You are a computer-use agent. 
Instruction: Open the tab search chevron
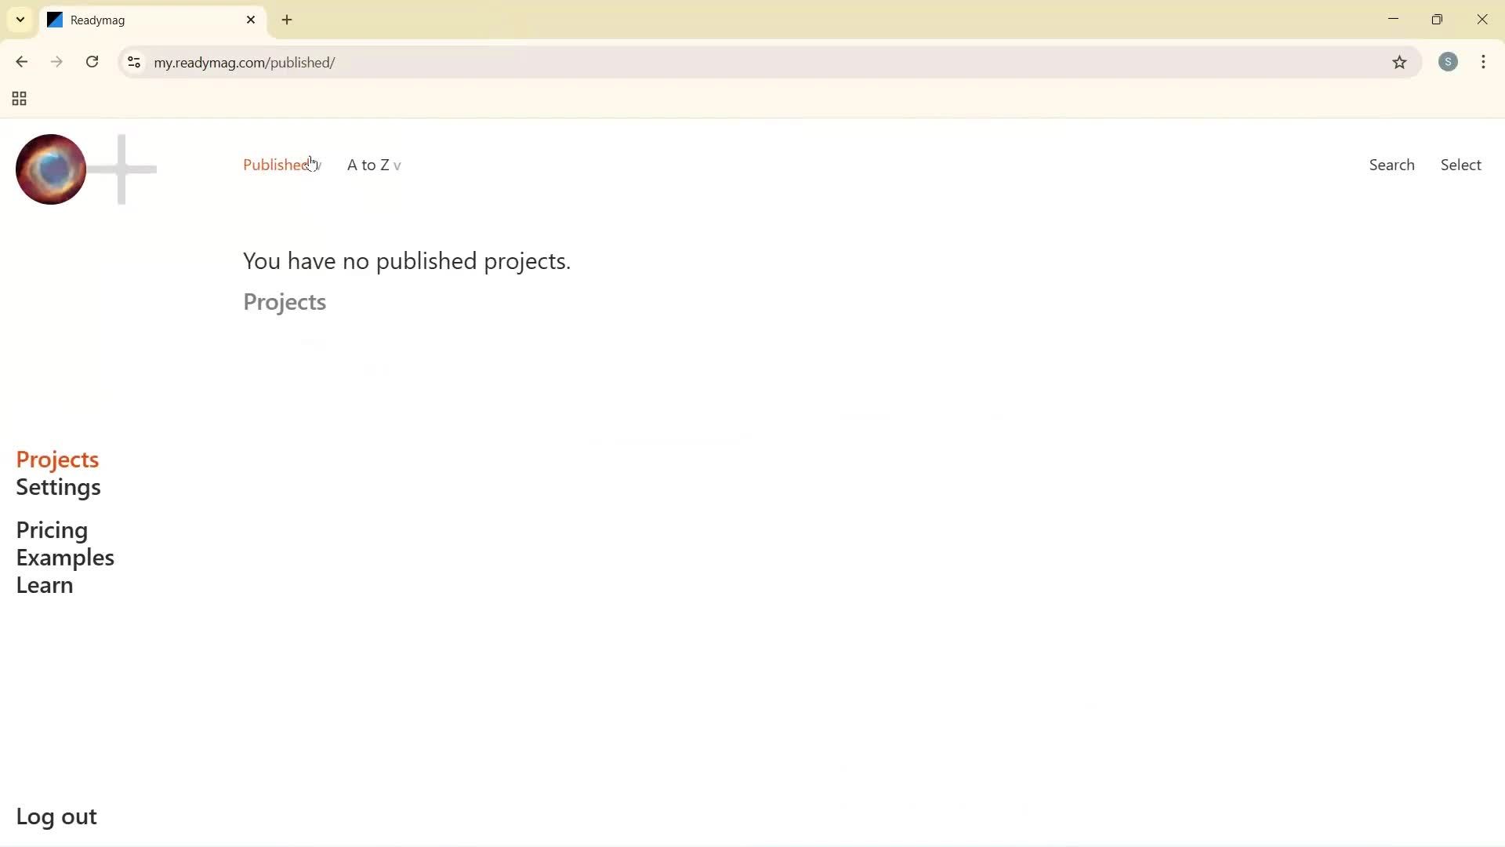coord(20,20)
